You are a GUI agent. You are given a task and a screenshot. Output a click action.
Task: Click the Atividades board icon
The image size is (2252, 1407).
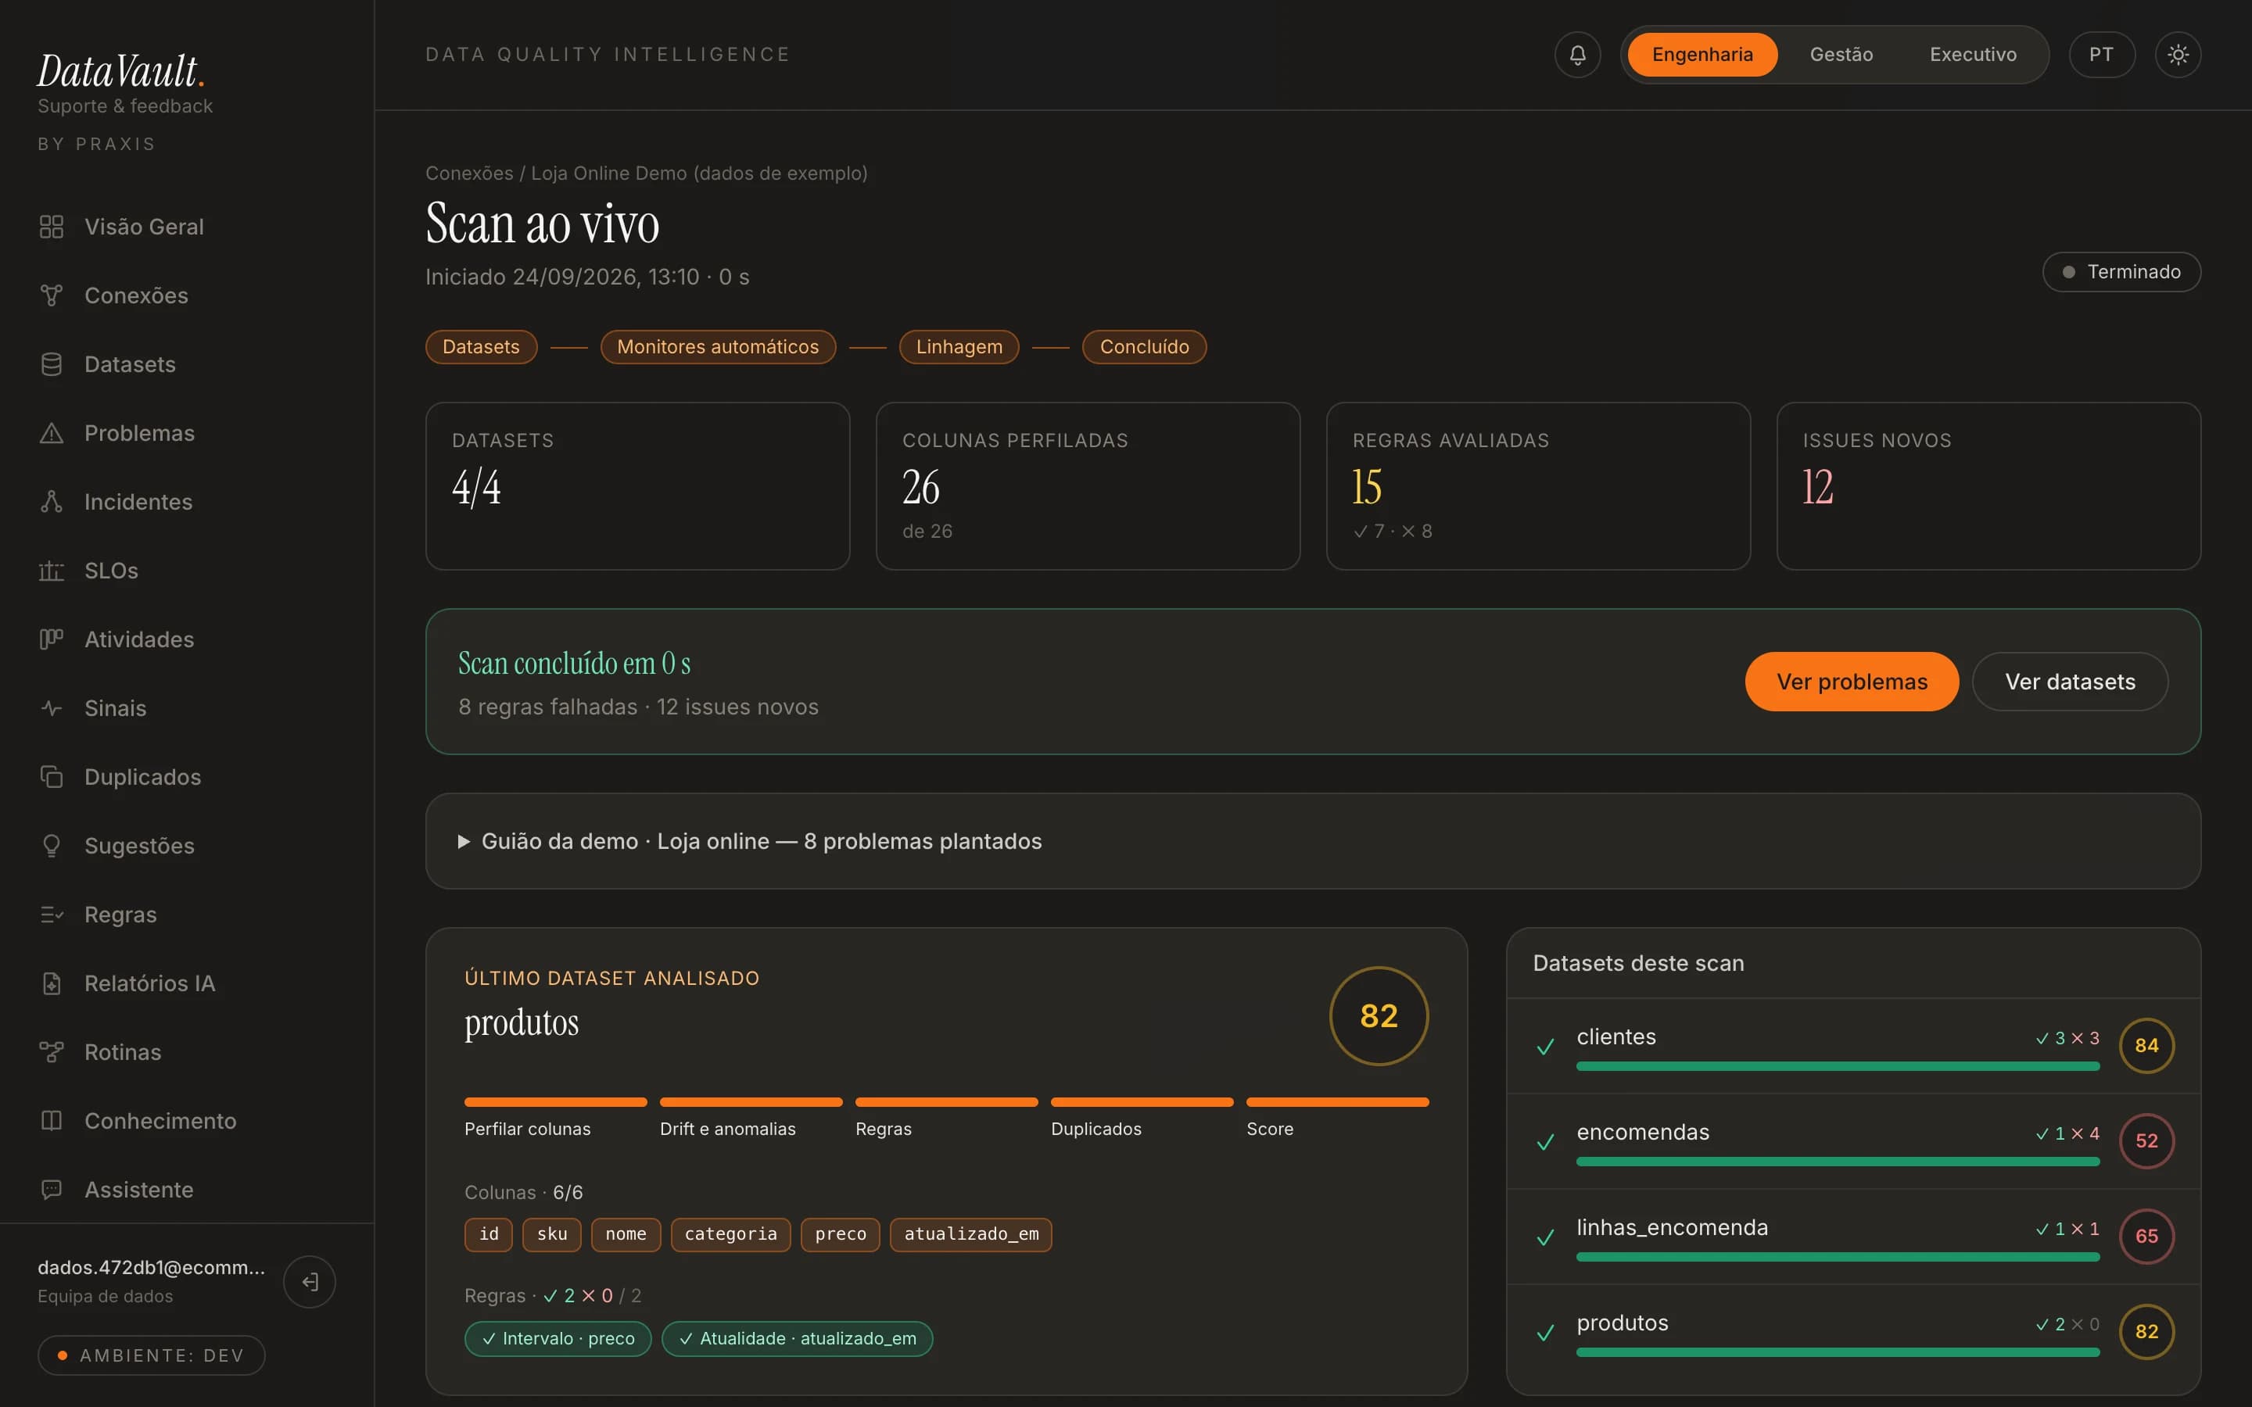click(51, 639)
